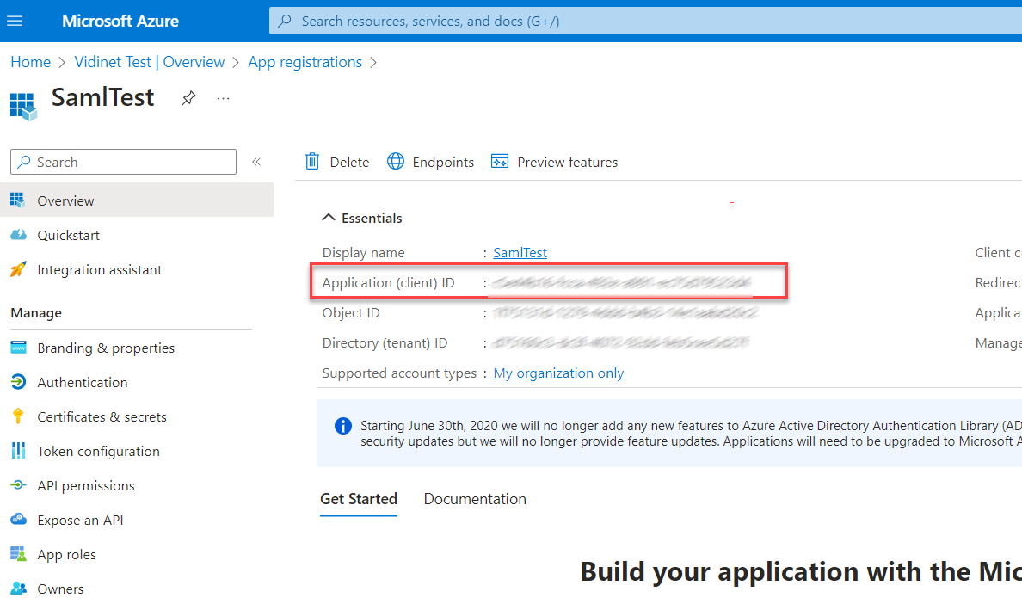Click the Delete trash icon
The image size is (1022, 598).
pyautogui.click(x=313, y=162)
